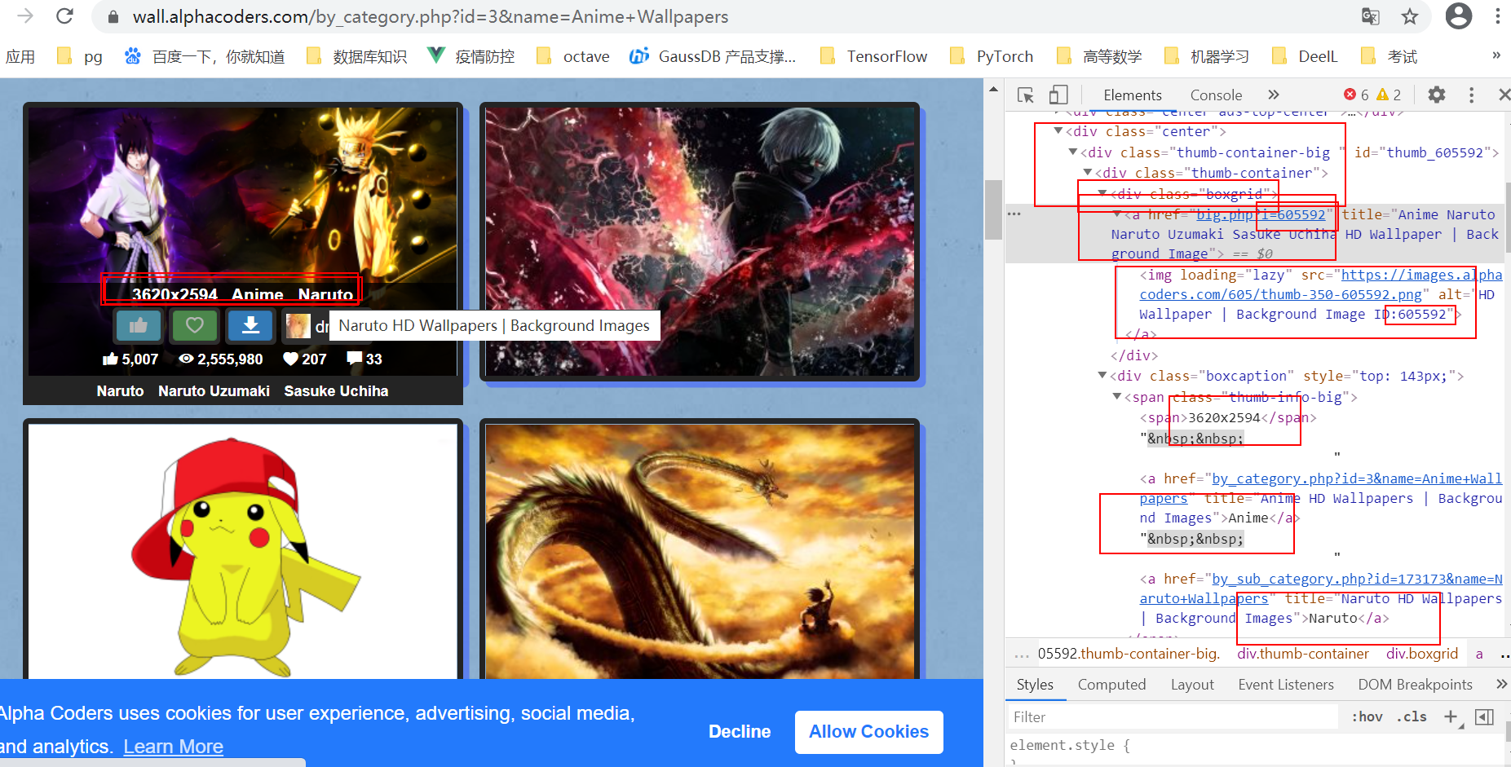Show more bookmarks with the chevron

[x=1496, y=55]
